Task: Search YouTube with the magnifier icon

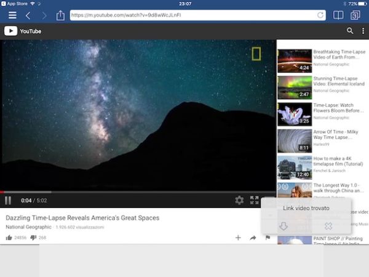Action: [350, 31]
